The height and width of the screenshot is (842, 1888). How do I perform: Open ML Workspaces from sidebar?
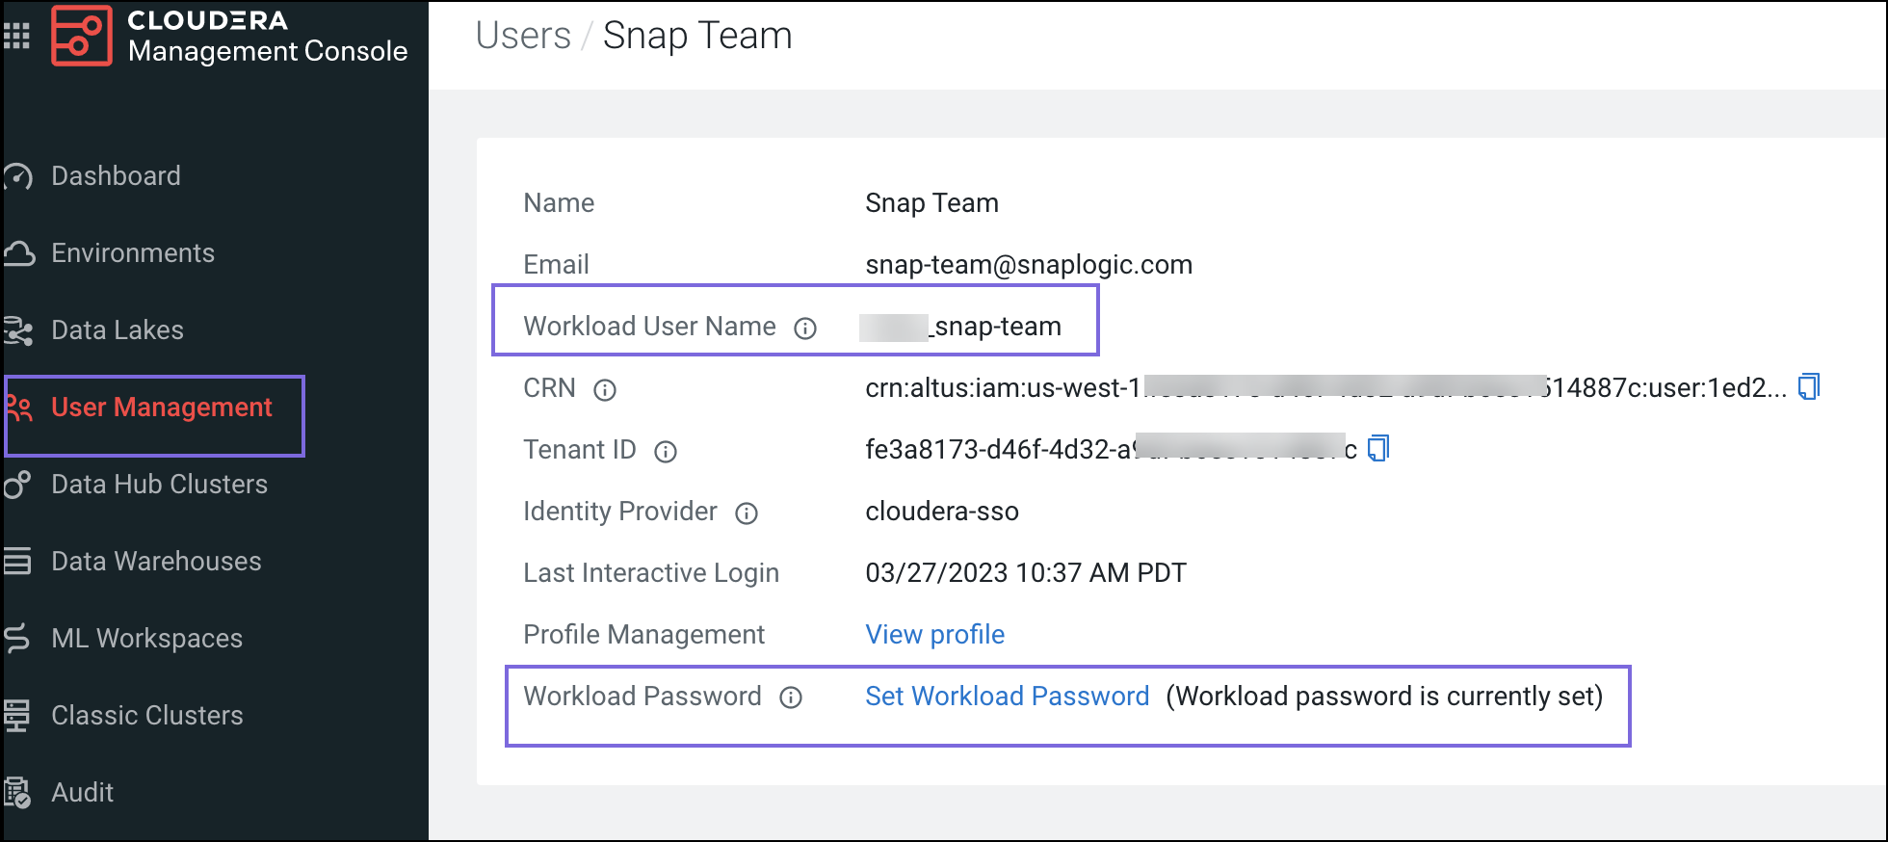pyautogui.click(x=146, y=639)
